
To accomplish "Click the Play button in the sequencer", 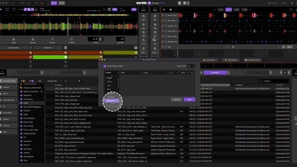I will tap(164, 9).
